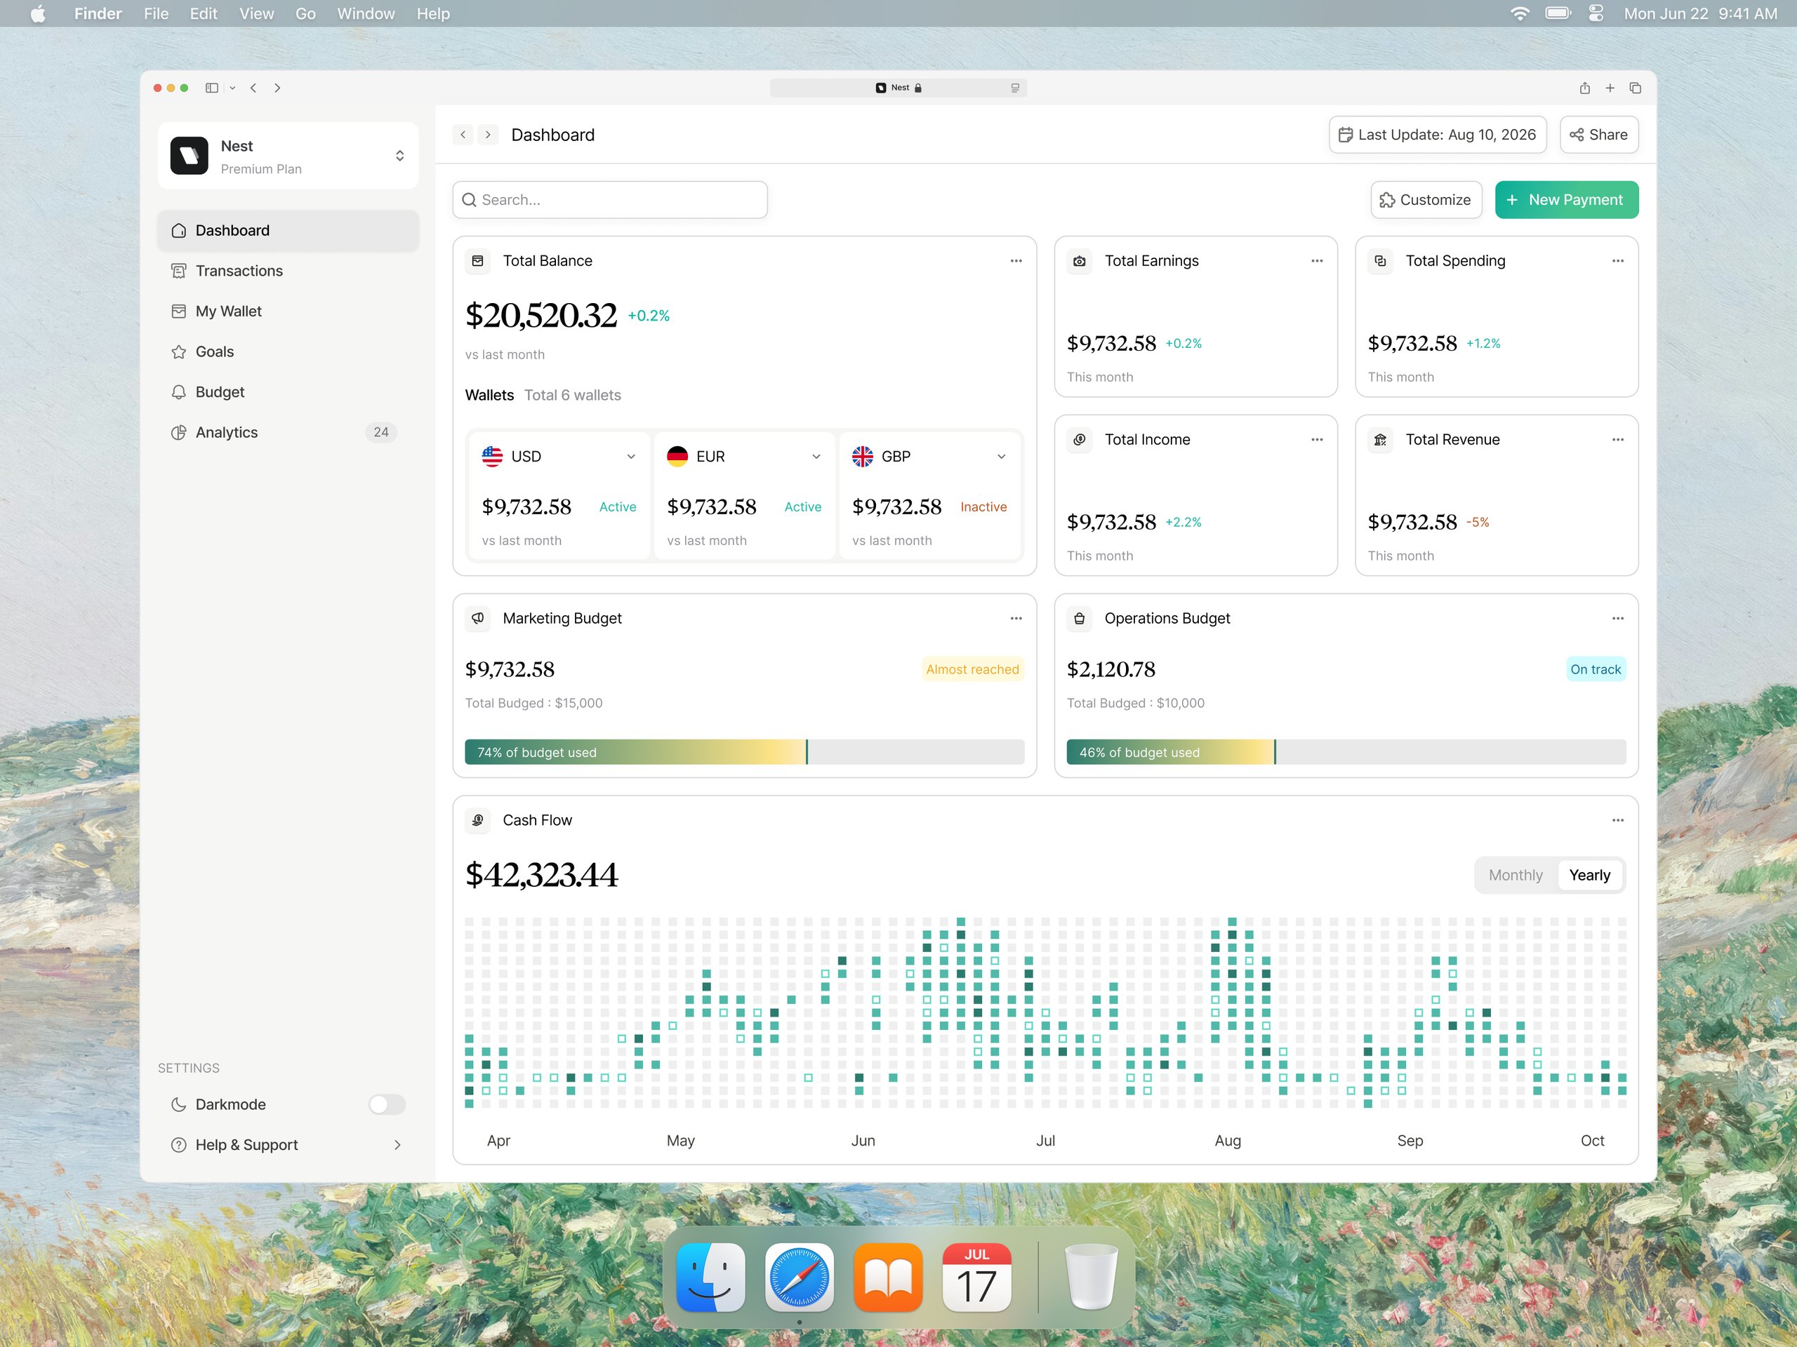Click the Total Earnings card icon
The height and width of the screenshot is (1347, 1797).
coord(1079,261)
